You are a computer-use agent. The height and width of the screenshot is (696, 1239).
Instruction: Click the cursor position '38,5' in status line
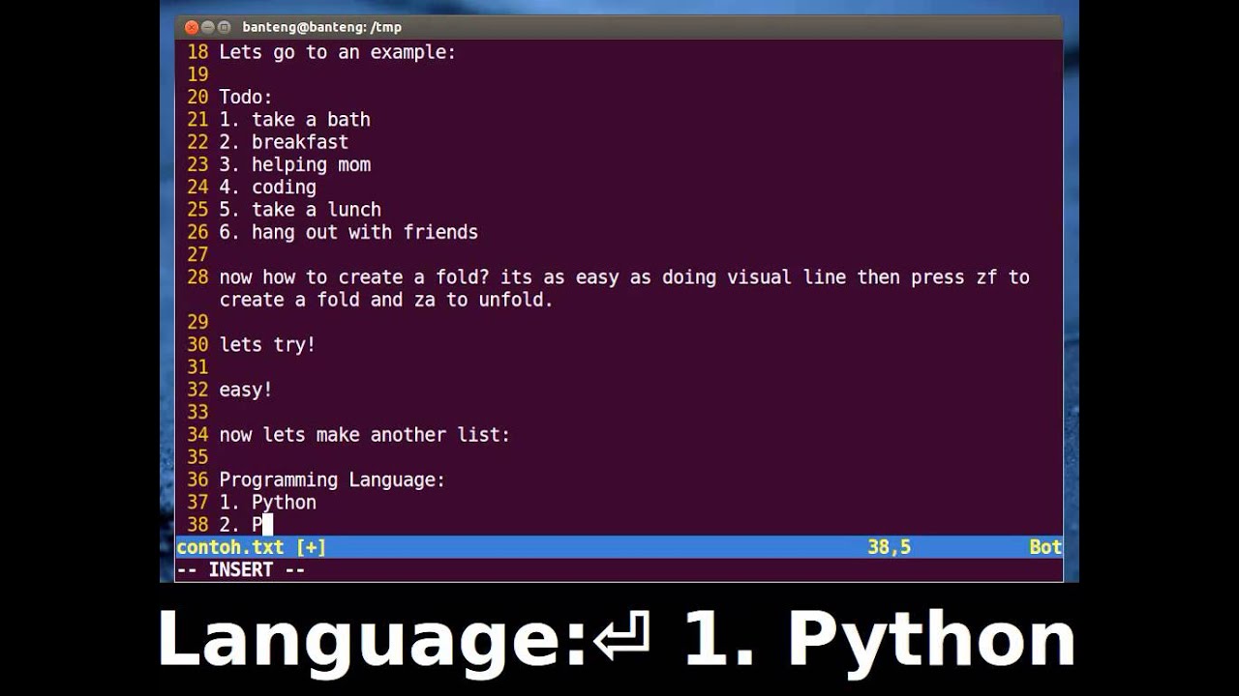pyautogui.click(x=889, y=547)
